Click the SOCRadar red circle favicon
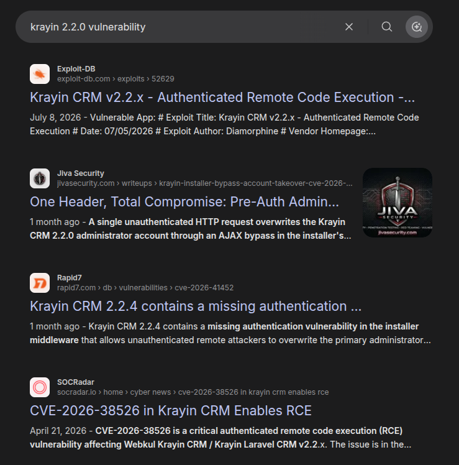 coord(40,387)
